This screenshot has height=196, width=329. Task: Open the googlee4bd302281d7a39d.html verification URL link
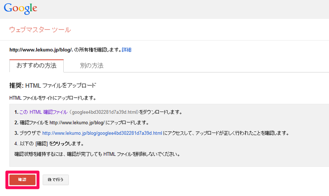(102, 133)
